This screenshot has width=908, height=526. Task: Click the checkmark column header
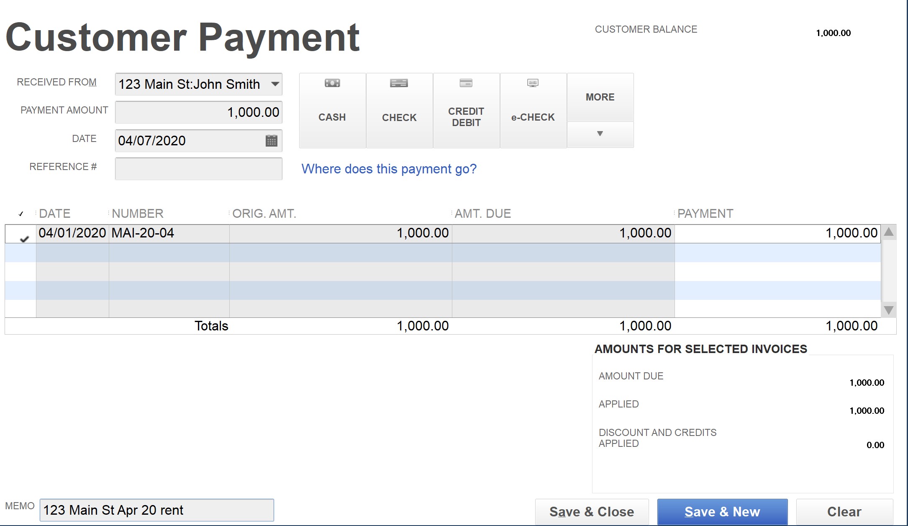(21, 213)
